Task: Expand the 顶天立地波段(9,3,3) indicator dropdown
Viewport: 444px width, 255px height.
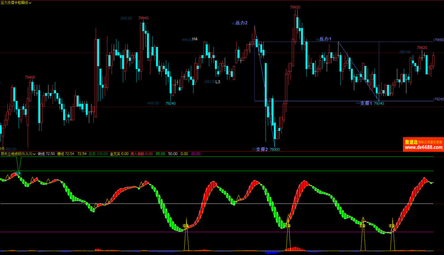Action: click(x=18, y=154)
